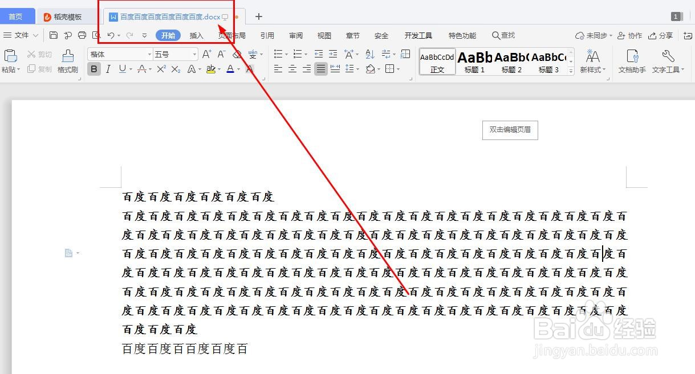Click the 分享 share button
Screen dimensions: 695x374
click(661, 35)
